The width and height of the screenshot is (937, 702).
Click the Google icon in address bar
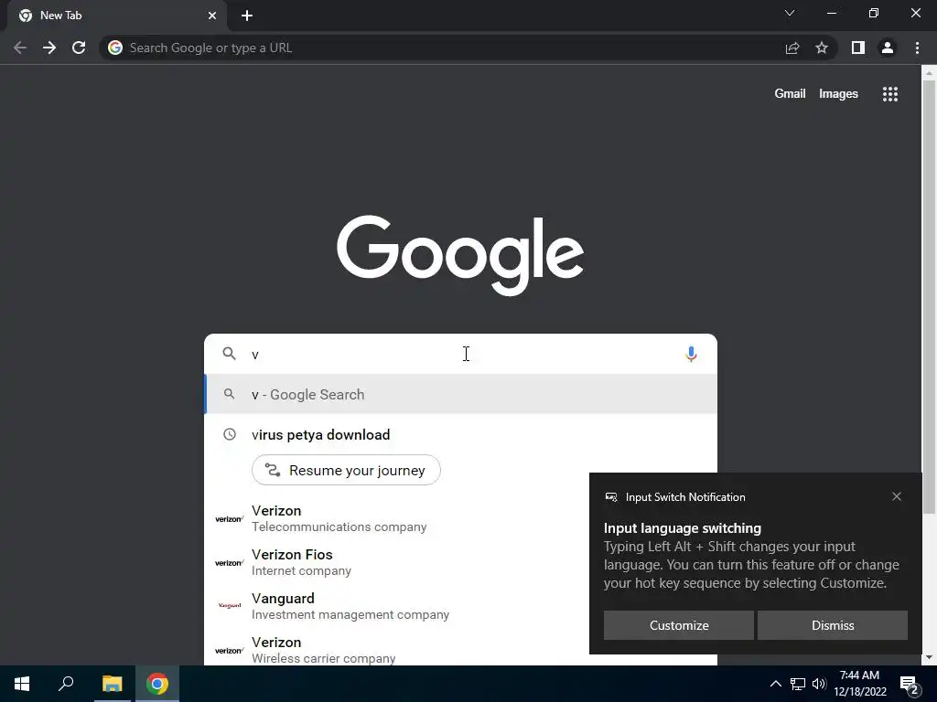[x=115, y=48]
